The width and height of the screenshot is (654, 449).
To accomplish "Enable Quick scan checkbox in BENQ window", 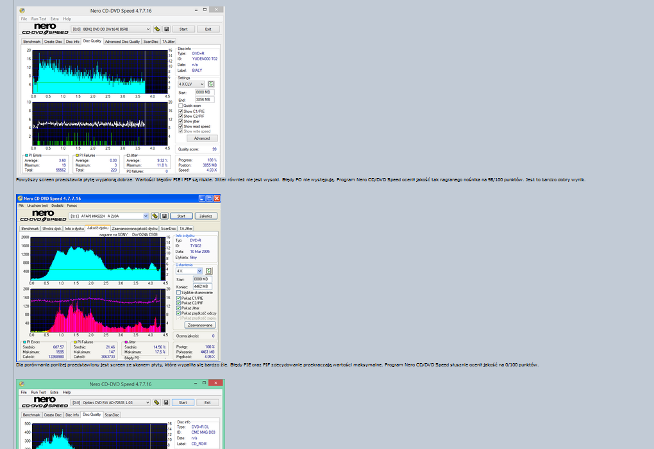I will 181,106.
